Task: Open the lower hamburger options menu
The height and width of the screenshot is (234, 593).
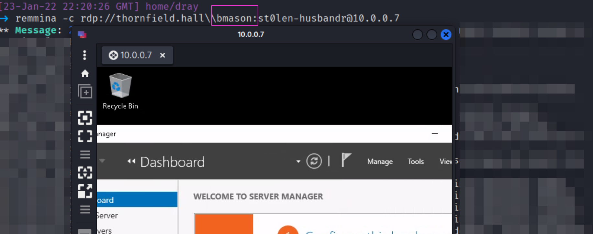Action: point(85,209)
